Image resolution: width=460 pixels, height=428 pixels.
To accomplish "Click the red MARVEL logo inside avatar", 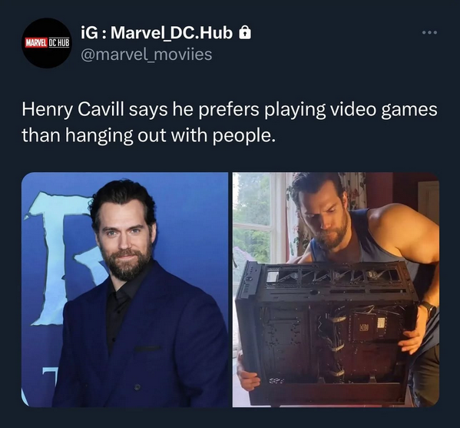I will [x=36, y=43].
